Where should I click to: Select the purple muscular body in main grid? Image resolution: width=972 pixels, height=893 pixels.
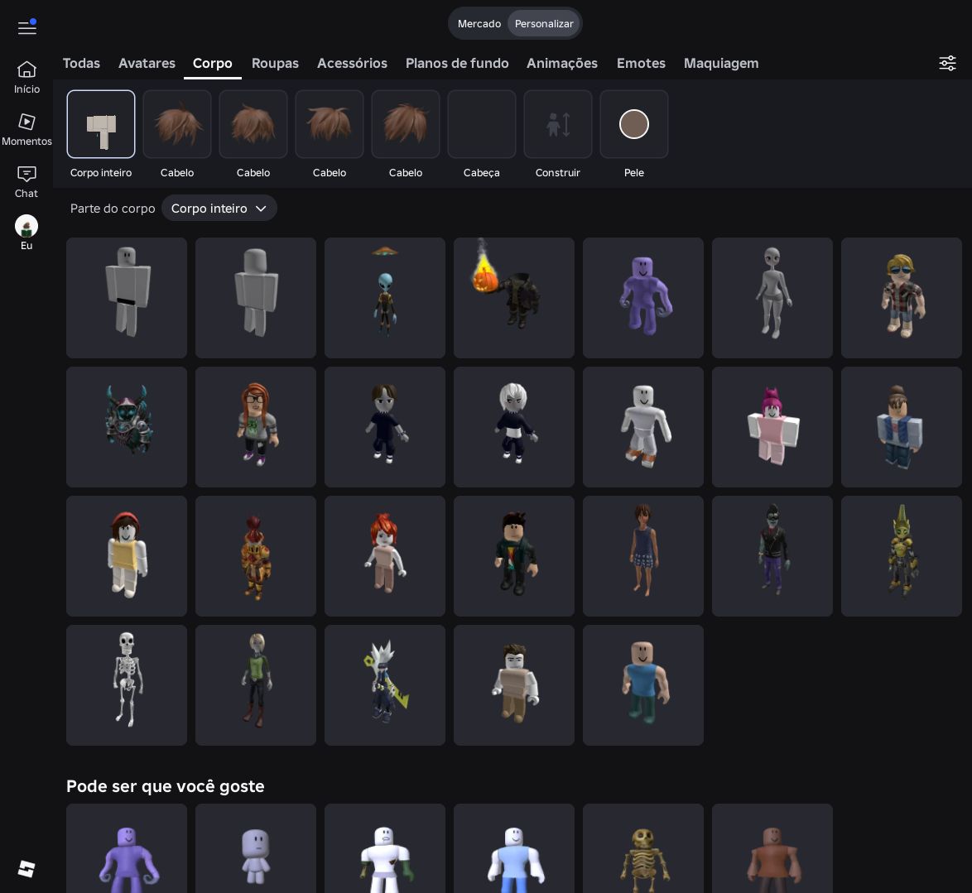click(x=642, y=297)
